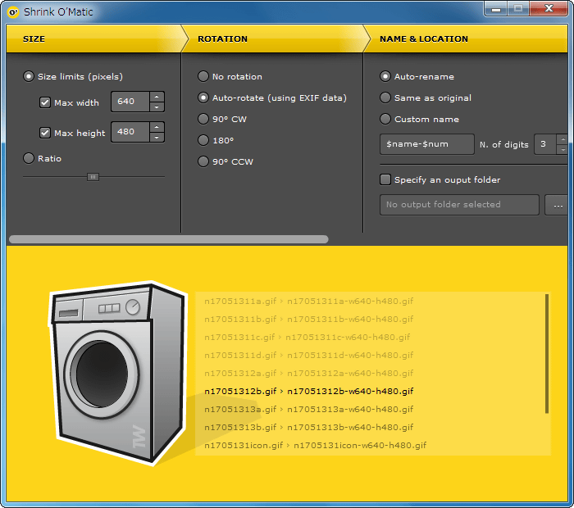Select 90° CW rotation
Image resolution: width=574 pixels, height=508 pixels.
[203, 119]
